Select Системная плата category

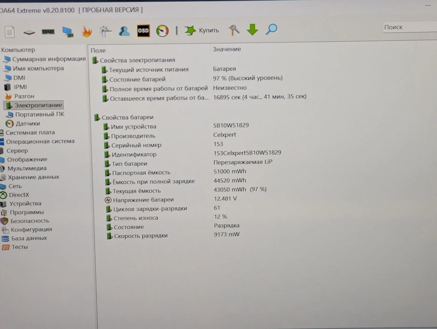click(27, 132)
